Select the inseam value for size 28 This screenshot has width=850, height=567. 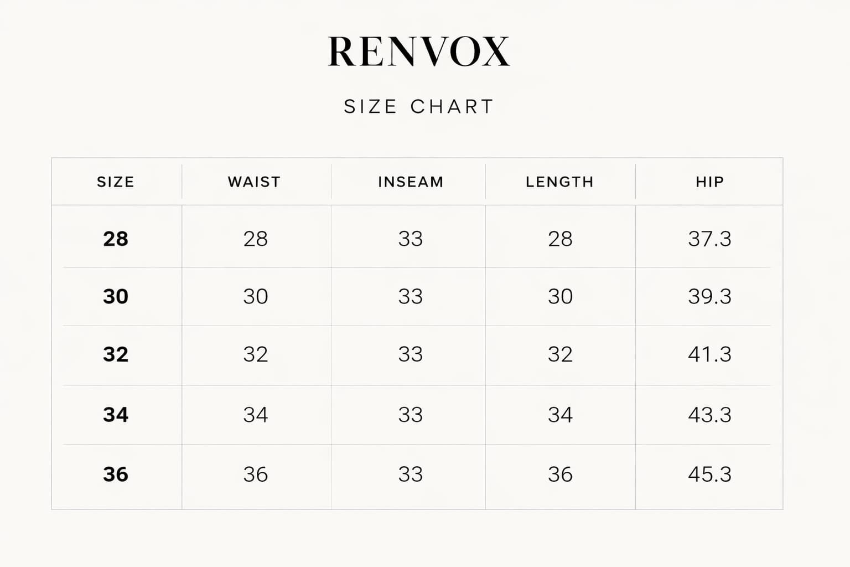(x=411, y=239)
